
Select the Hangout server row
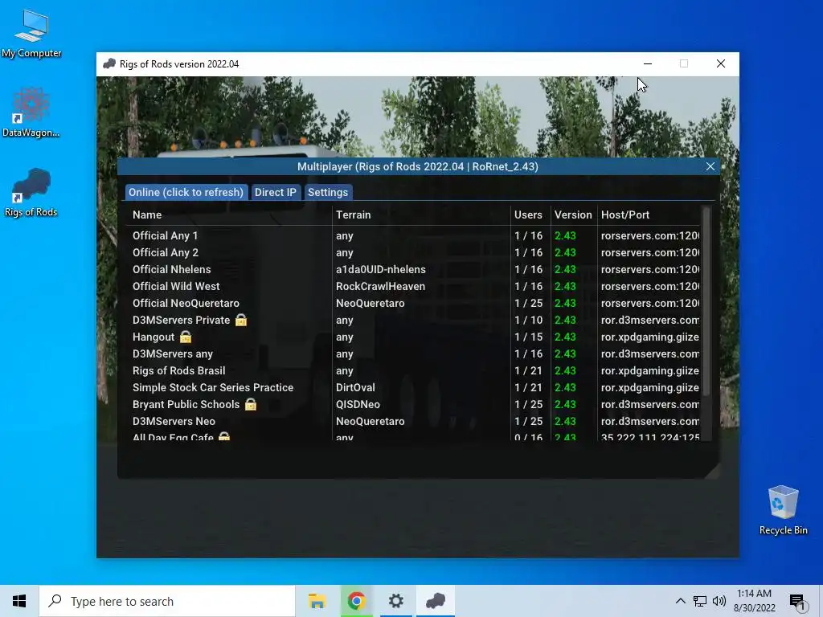point(415,337)
